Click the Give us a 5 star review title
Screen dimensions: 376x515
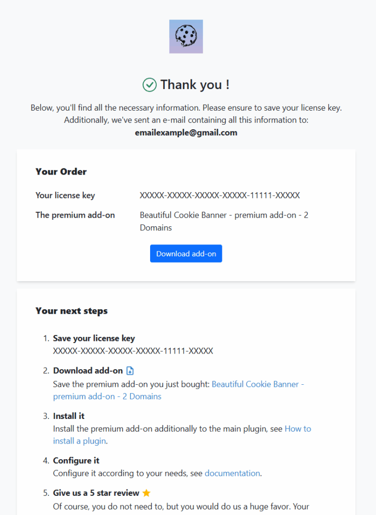point(96,493)
